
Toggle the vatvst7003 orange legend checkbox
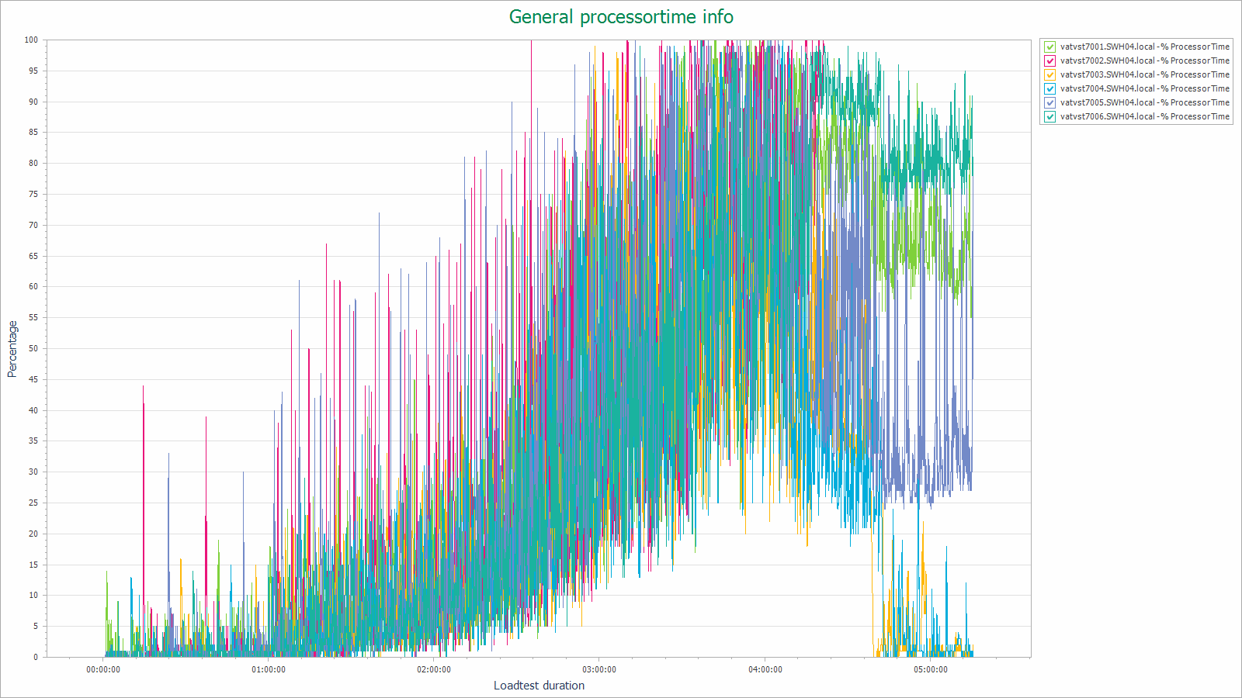tap(1050, 74)
